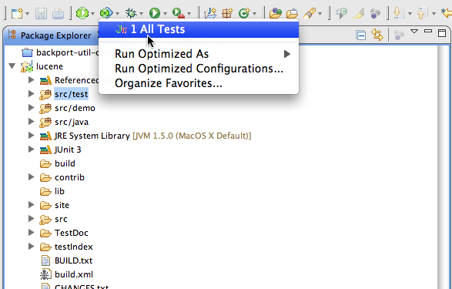Click the green octagonal play launch icon

click(x=82, y=13)
